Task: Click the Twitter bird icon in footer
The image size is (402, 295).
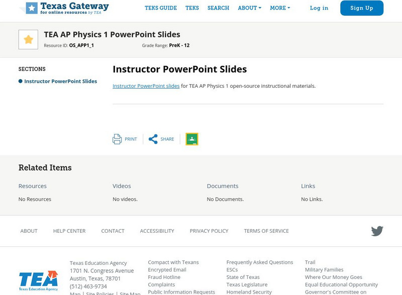Action: (x=376, y=231)
